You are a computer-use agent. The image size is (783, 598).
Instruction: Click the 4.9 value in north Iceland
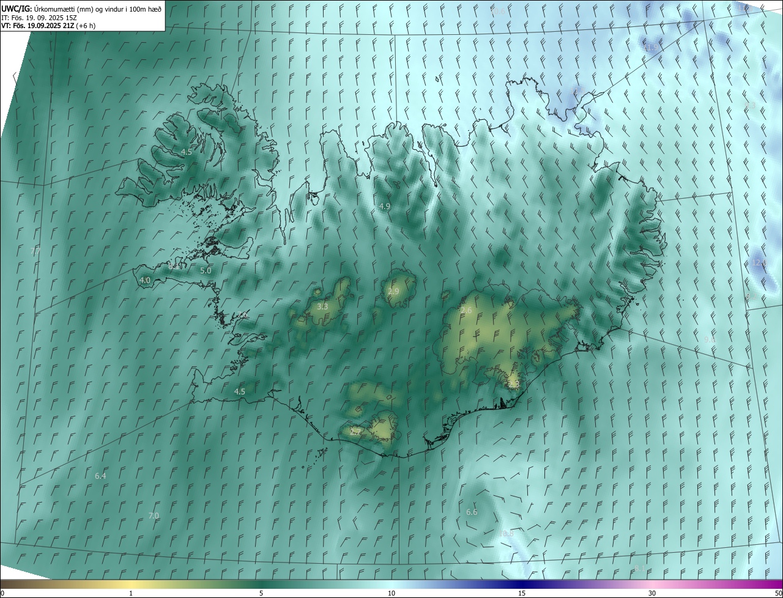pos(385,207)
